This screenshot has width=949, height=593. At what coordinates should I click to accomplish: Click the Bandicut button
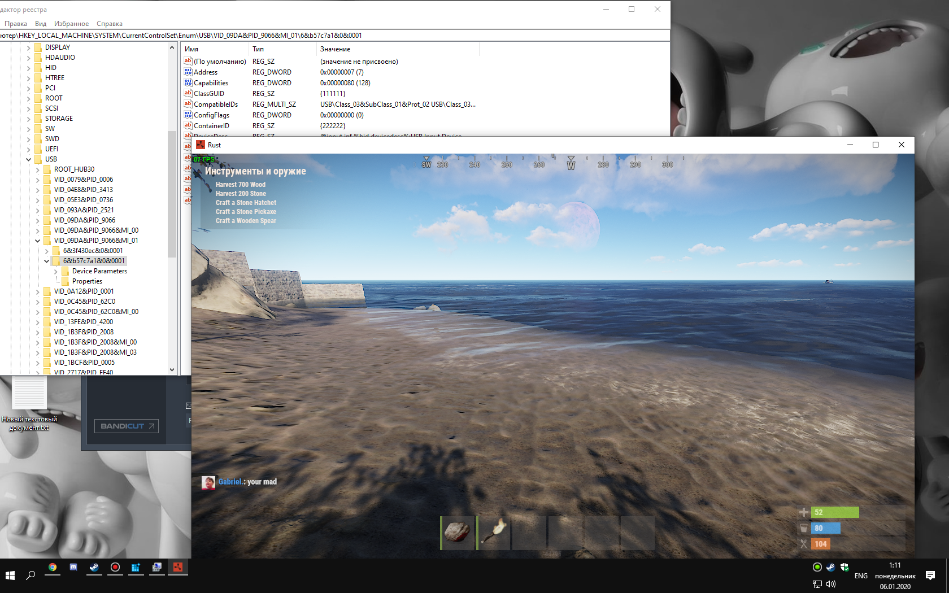pyautogui.click(x=127, y=426)
